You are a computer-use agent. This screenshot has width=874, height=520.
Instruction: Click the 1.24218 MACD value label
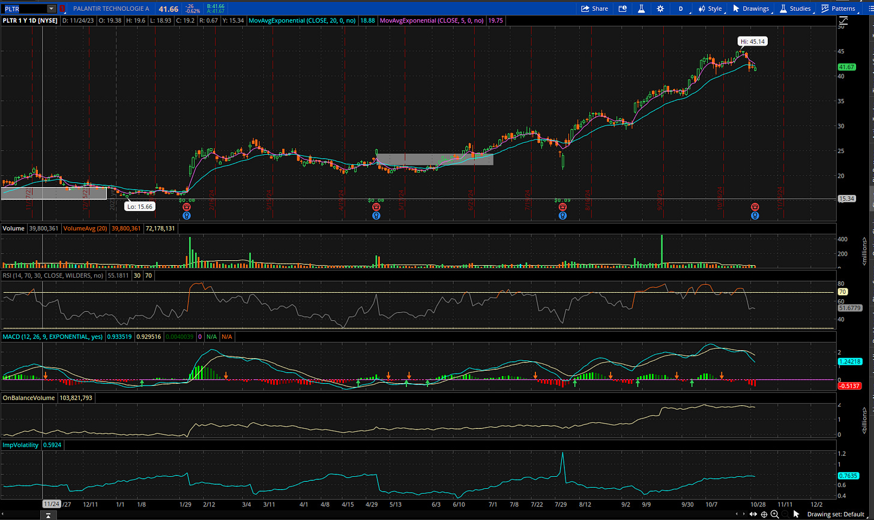[849, 362]
